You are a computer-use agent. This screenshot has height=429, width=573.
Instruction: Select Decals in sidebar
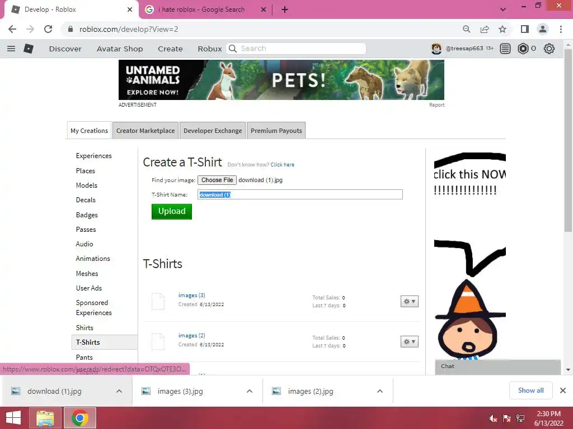(86, 200)
